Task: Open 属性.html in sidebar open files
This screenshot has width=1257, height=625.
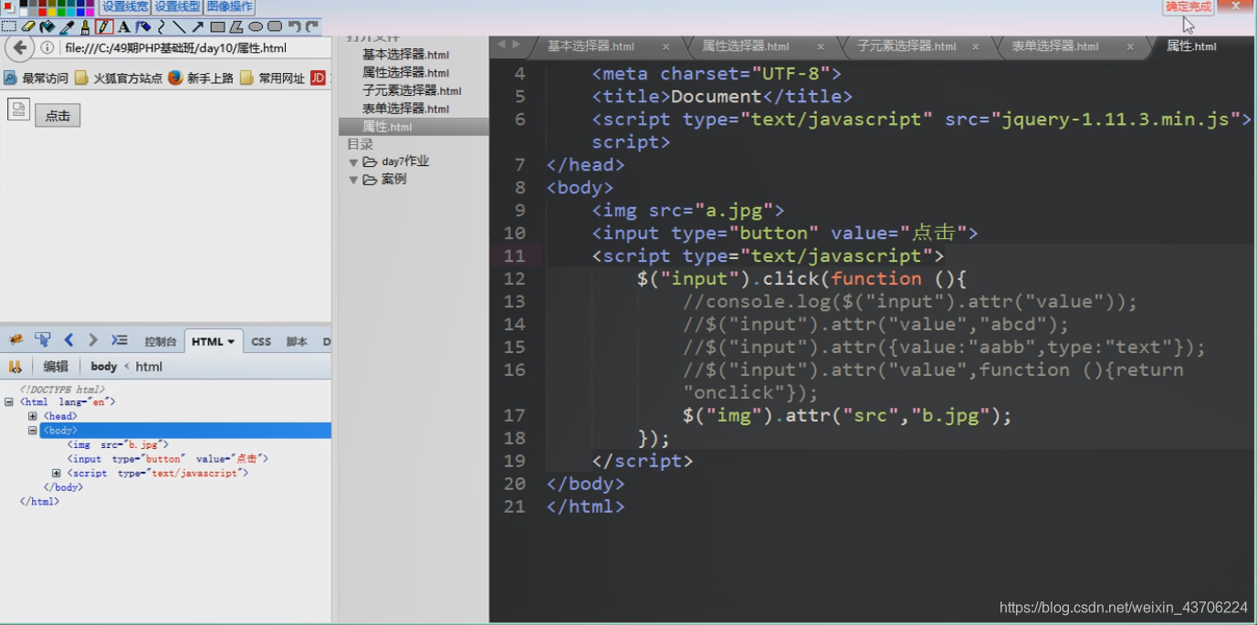Action: (414, 127)
